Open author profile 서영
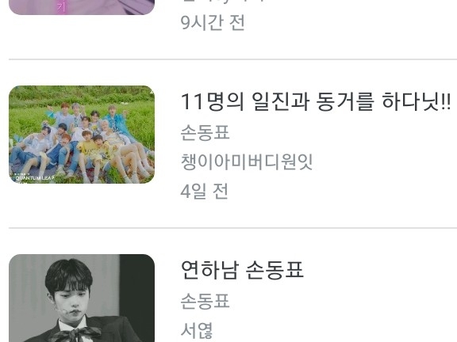The height and width of the screenshot is (342, 457). pyautogui.click(x=197, y=330)
